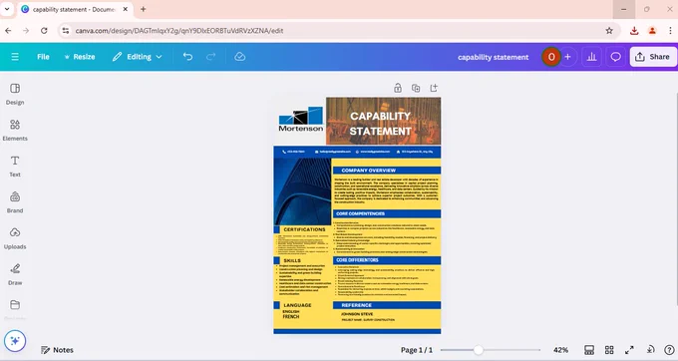Open the Design panel

(15, 94)
